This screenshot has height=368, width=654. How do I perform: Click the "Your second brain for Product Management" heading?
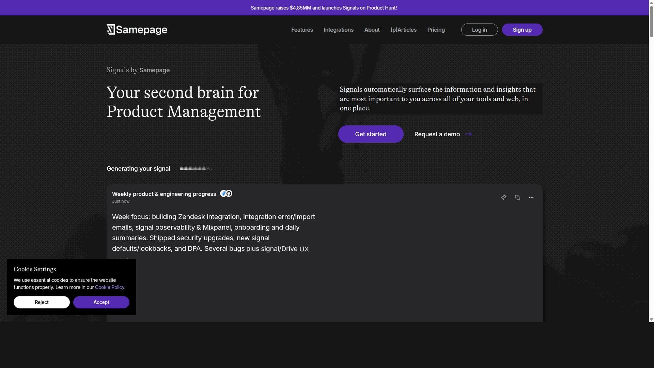point(184,102)
